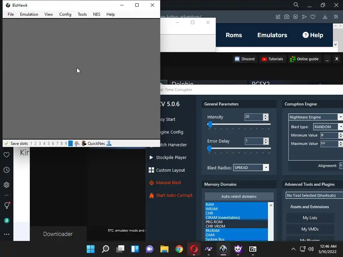Click the Custom Layout grid icon
This screenshot has height=257, width=343.
click(151, 170)
